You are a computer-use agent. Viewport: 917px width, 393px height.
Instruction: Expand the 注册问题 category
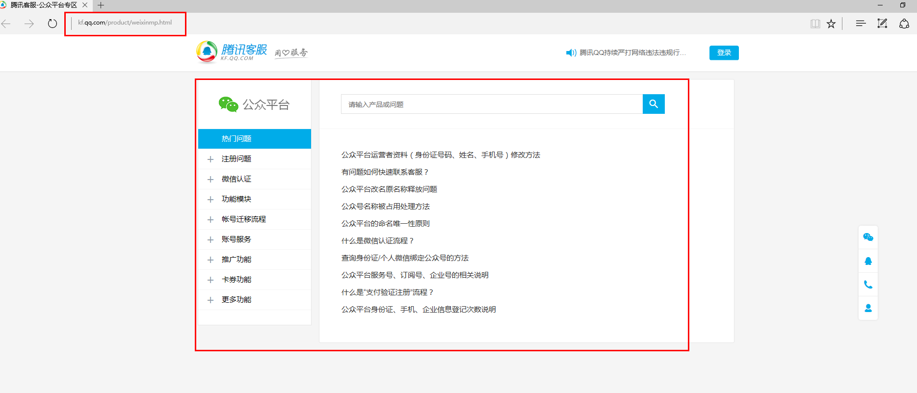point(236,159)
